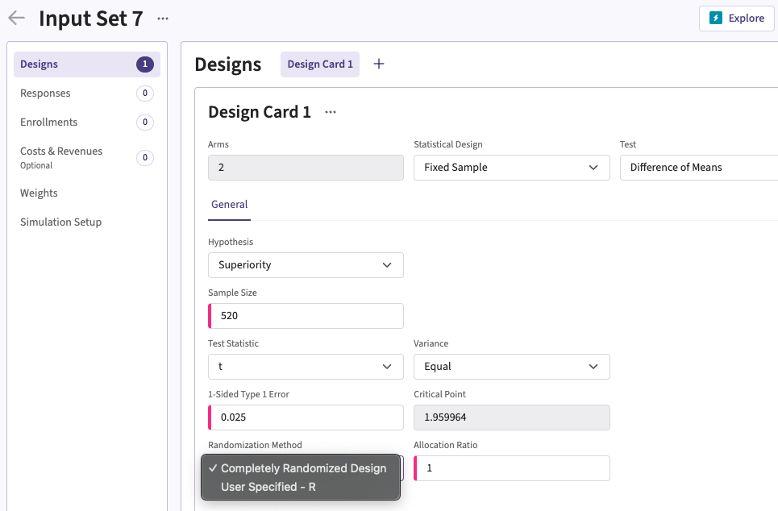This screenshot has height=511, width=778.
Task: Open the Variance dropdown
Action: (x=511, y=367)
